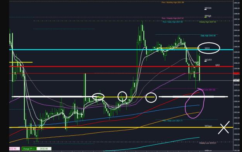The height and width of the screenshot is (152, 242).
Task: Select the WO/R1 level label
Action: (x=208, y=60)
